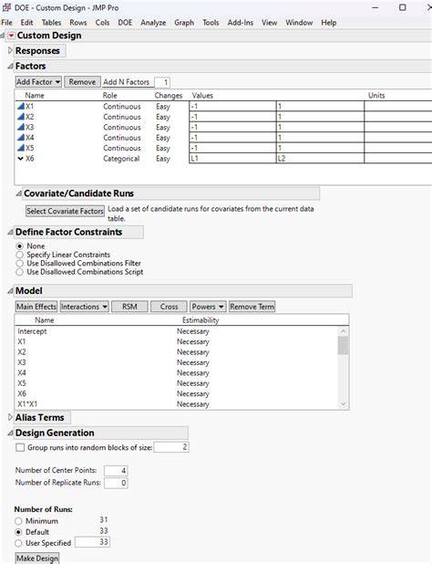Click Model list scroll down arrow
432x564 pixels.
[x=344, y=404]
